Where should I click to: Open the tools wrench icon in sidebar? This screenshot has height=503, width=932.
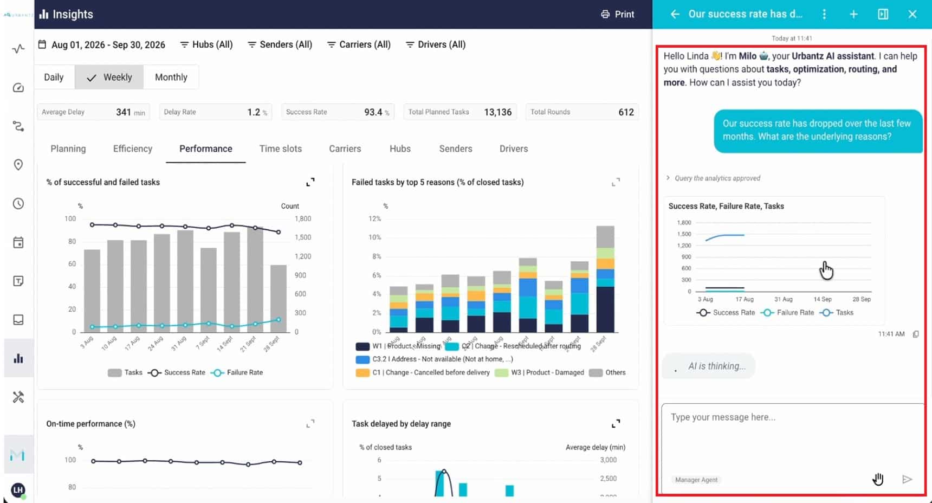(18, 397)
